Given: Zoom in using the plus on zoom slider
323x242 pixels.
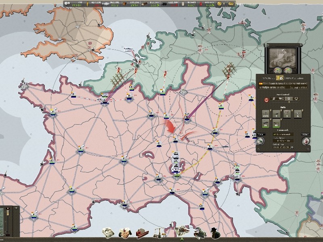Looking at the screenshot, I should tap(8, 209).
